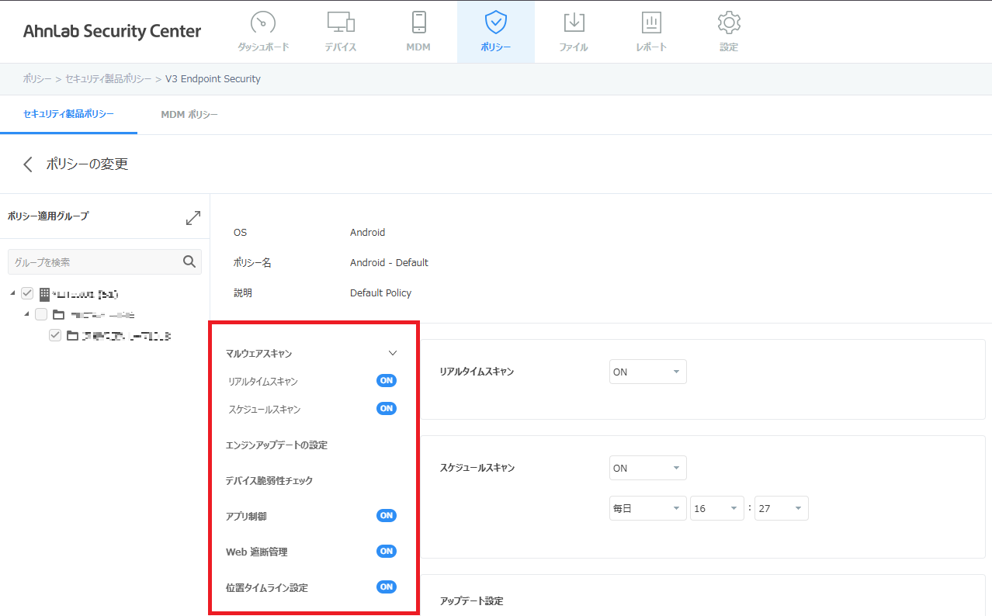Open the リアルタイムスキャン ON dropdown

pyautogui.click(x=648, y=372)
